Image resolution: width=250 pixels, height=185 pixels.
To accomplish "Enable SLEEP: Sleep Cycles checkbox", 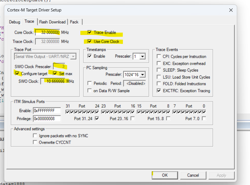I will click(x=159, y=70).
